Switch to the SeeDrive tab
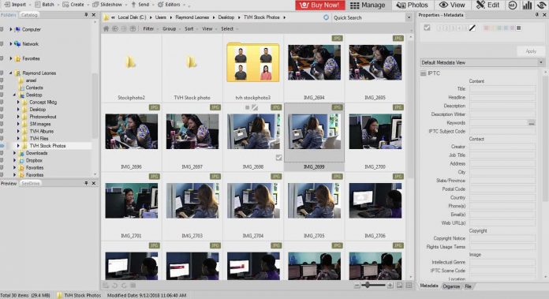This screenshot has width=549, height=299. click(x=31, y=184)
